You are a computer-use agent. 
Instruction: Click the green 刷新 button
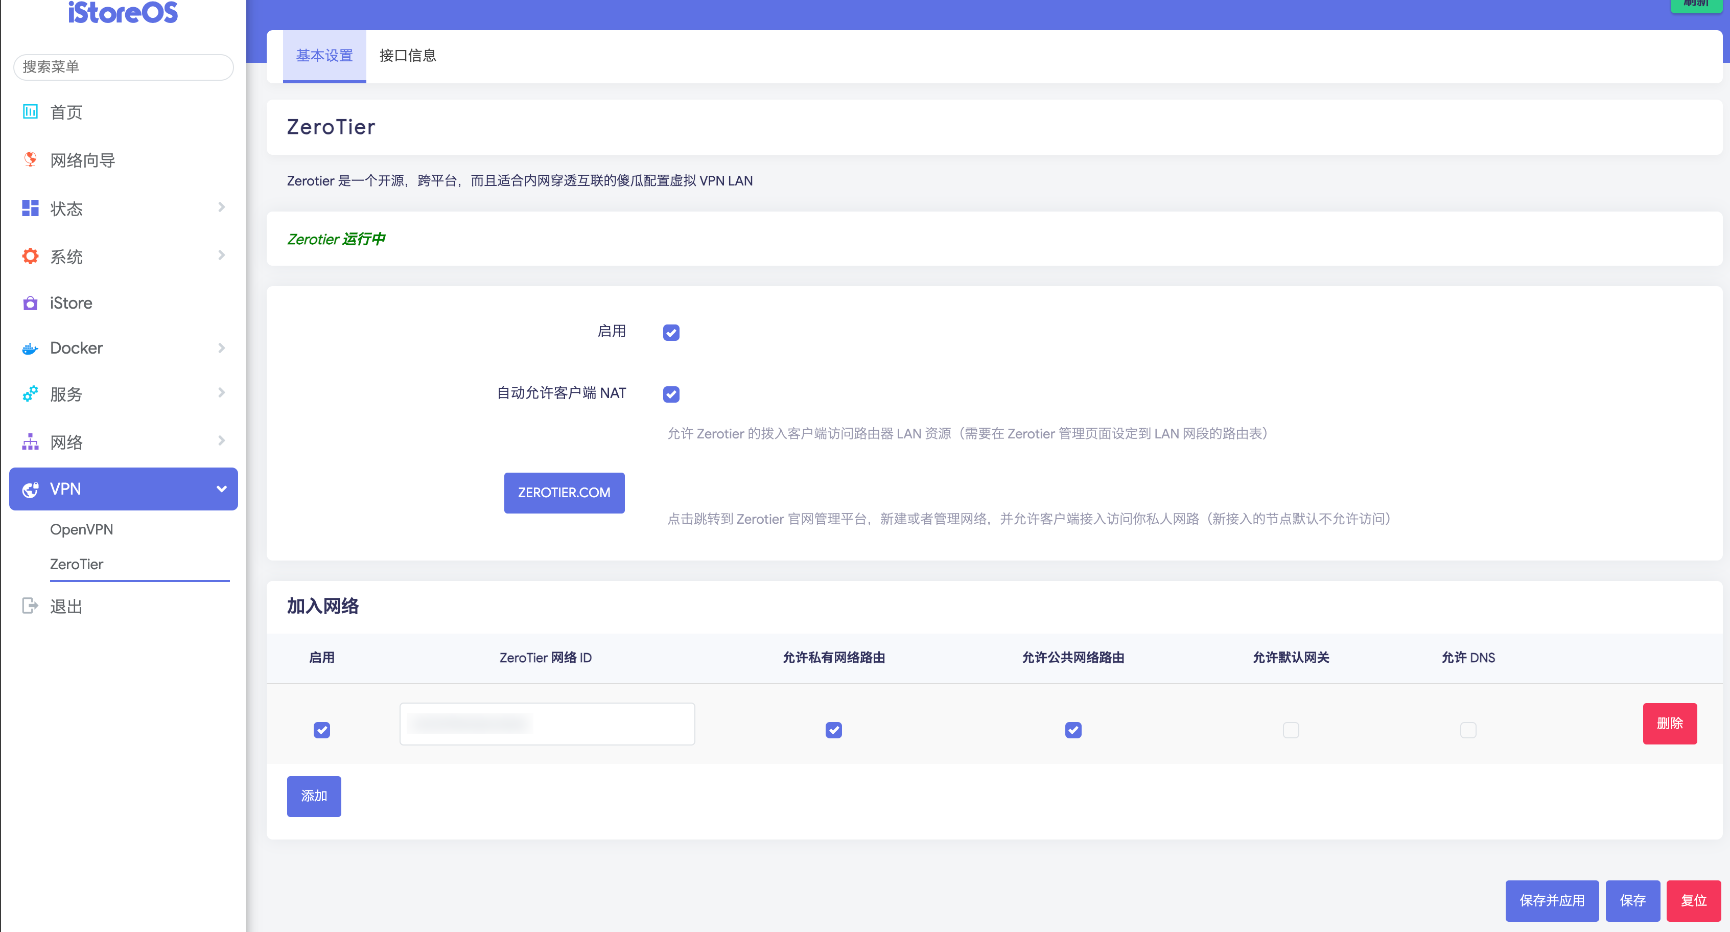(x=1696, y=6)
